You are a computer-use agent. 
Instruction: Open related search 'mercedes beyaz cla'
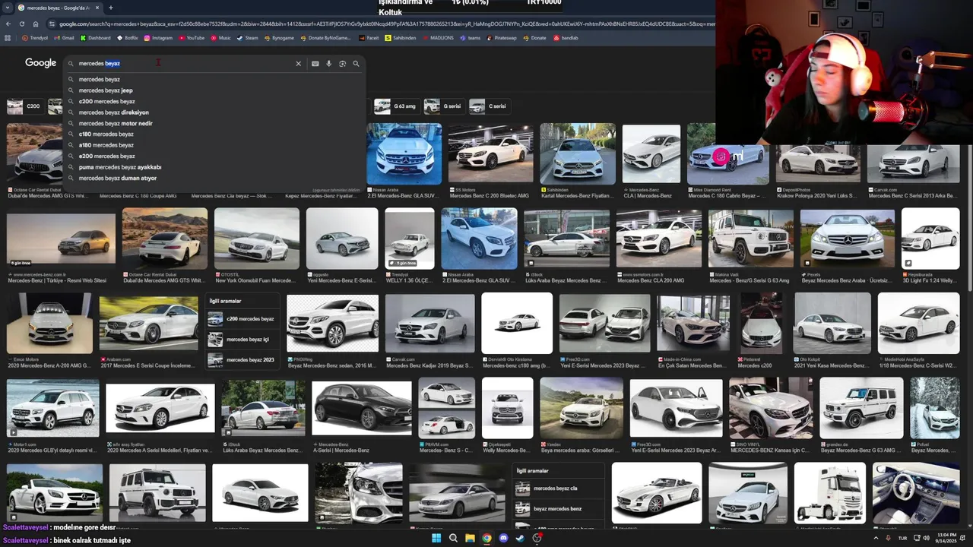pos(559,489)
